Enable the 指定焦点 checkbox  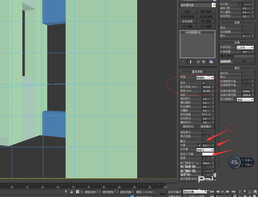[203, 132]
